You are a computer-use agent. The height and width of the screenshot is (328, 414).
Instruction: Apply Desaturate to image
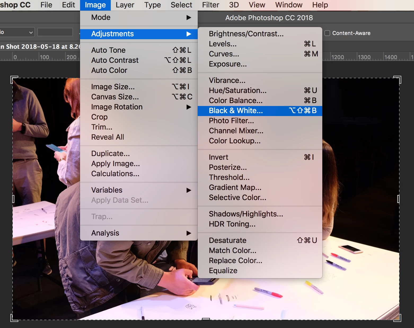(260, 241)
